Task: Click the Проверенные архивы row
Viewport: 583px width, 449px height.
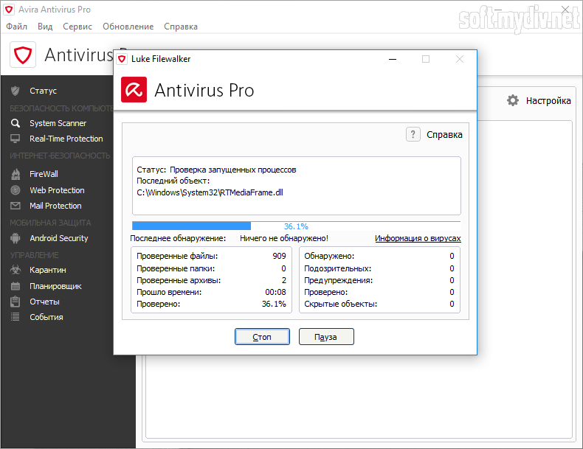Action: (211, 280)
